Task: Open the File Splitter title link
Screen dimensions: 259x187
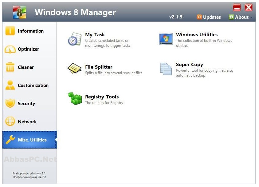Action: click(x=99, y=67)
